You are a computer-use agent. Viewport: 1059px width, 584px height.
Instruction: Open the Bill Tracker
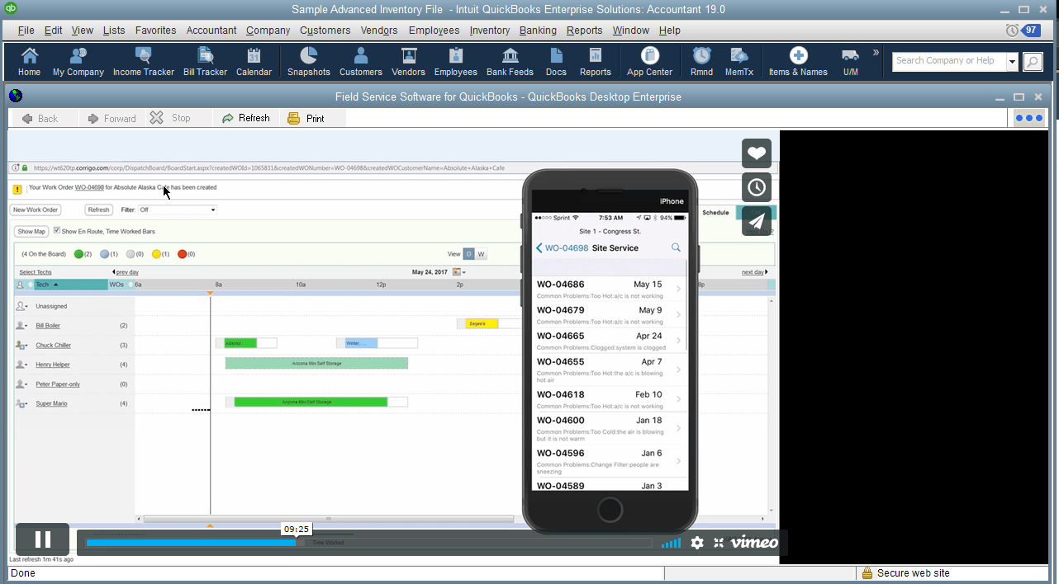pyautogui.click(x=205, y=62)
